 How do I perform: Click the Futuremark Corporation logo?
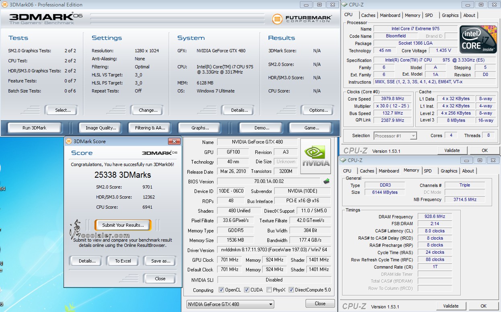pos(302,19)
